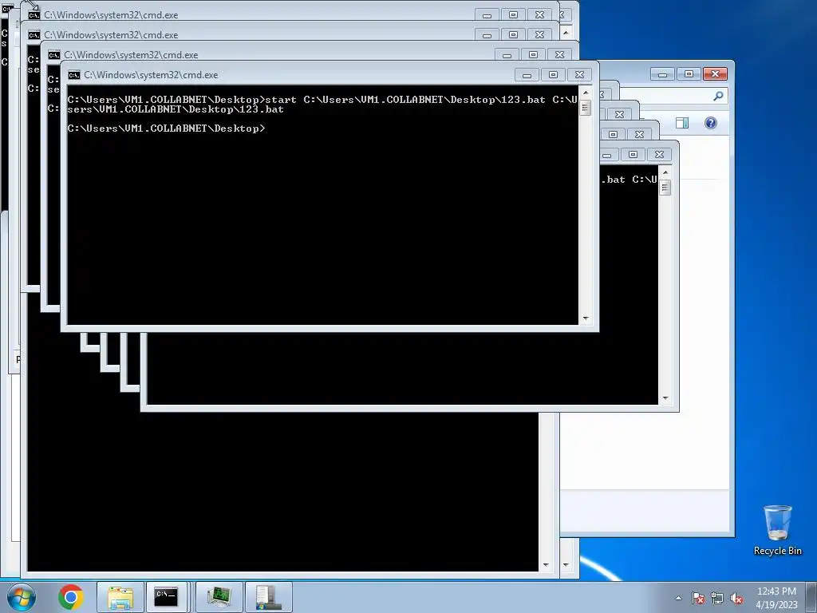Open Explorer help question mark icon
817x613 pixels.
point(711,123)
